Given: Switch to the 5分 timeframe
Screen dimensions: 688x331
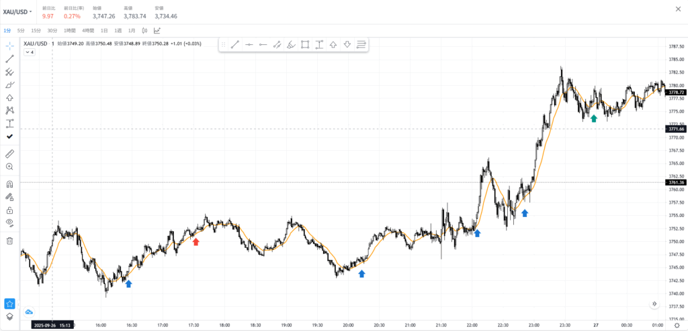Looking at the screenshot, I should [21, 30].
